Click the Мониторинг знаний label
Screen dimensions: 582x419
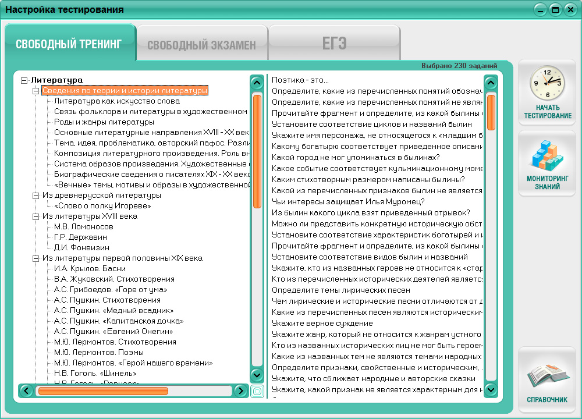pyautogui.click(x=548, y=183)
